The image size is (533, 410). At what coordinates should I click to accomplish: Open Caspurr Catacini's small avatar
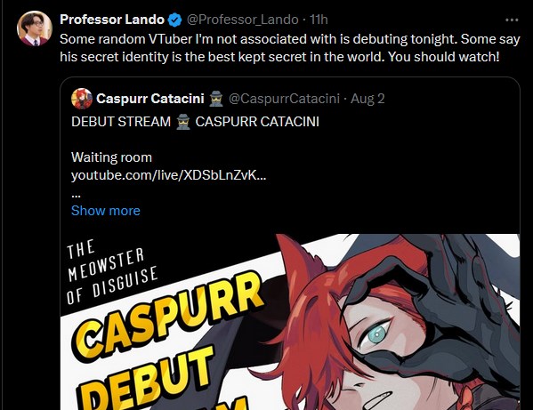click(x=82, y=99)
